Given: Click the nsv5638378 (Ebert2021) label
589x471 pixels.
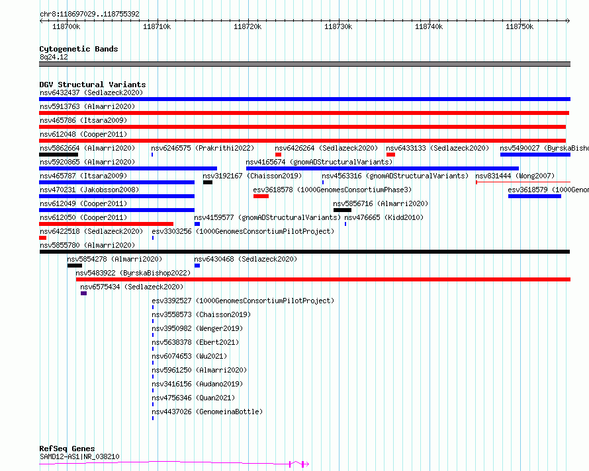Looking at the screenshot, I should pos(195,342).
